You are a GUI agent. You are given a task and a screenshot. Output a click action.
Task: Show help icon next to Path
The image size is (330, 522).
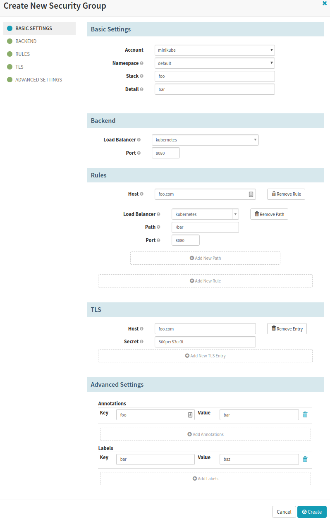[159, 227]
